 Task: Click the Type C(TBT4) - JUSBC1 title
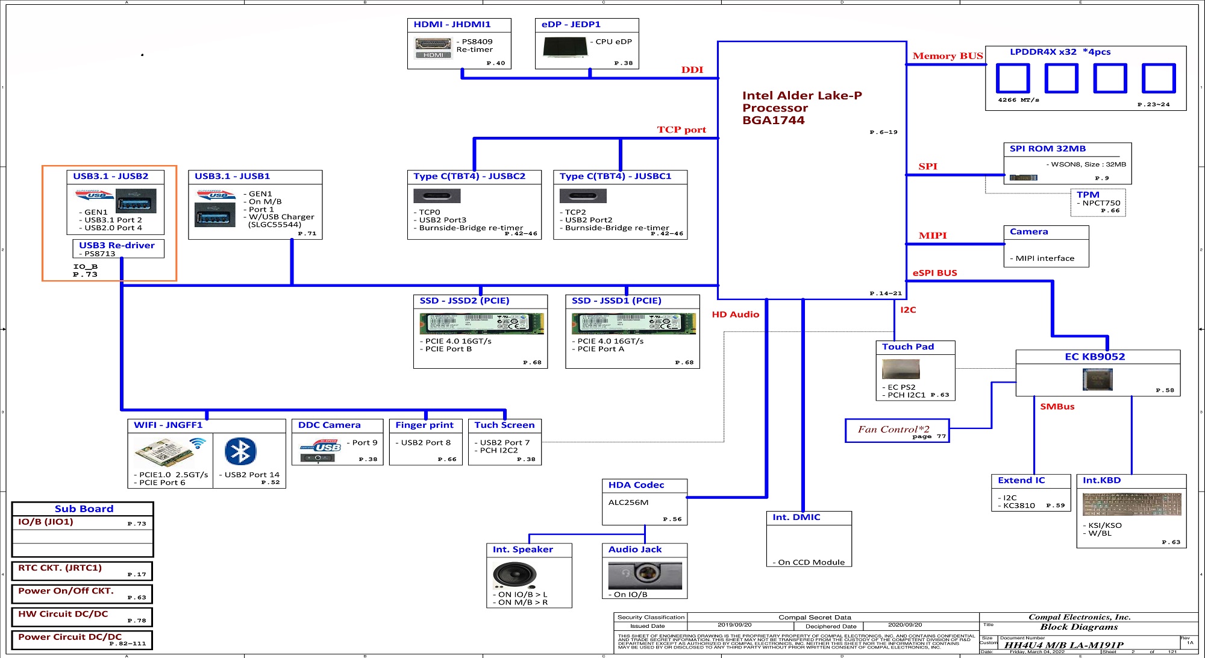[x=615, y=177]
